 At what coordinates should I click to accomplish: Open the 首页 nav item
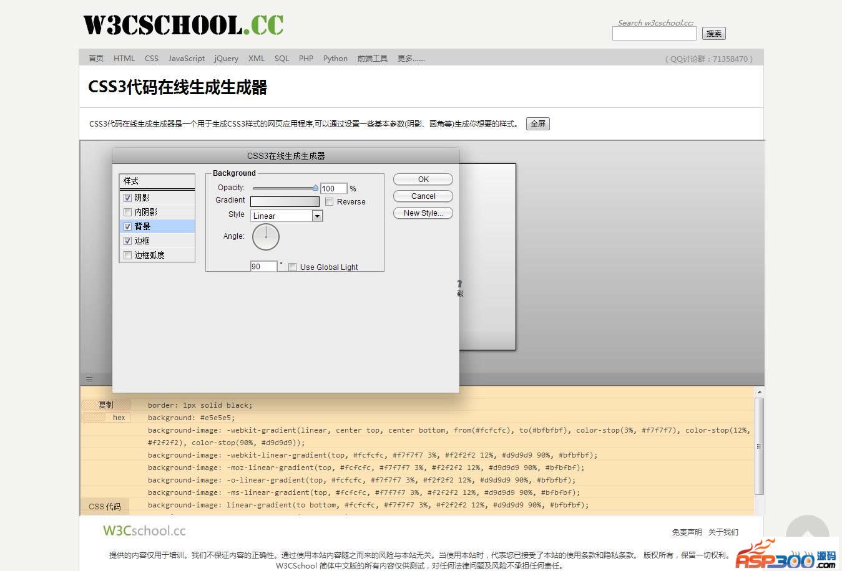click(x=96, y=59)
